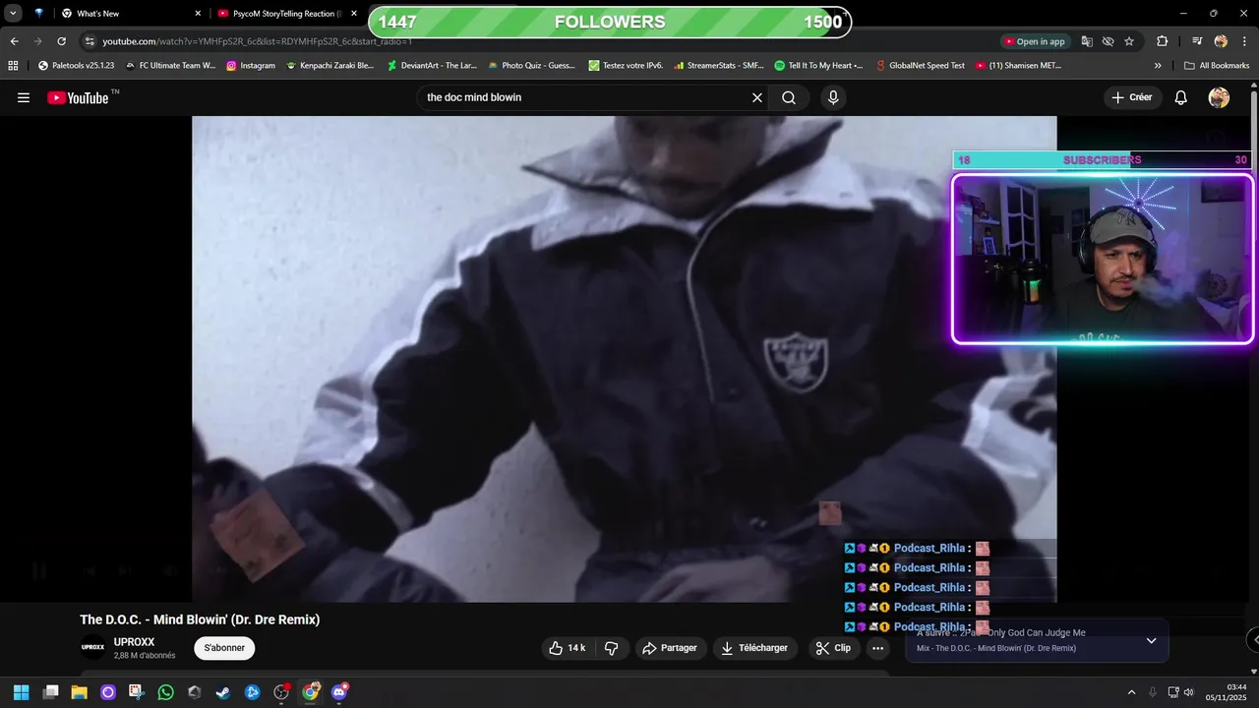The height and width of the screenshot is (708, 1259).
Task: Start voice search with the microphone icon
Action: click(x=833, y=97)
